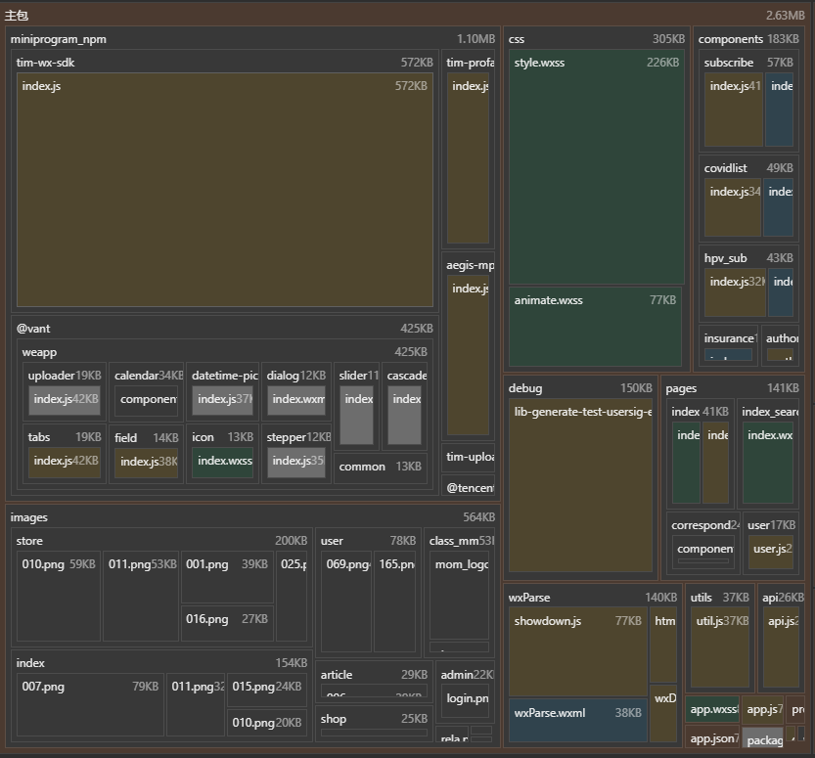Click index.js under tabs 19KB

click(65, 462)
